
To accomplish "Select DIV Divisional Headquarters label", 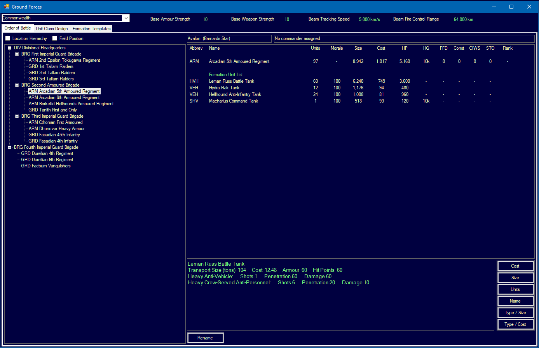I will 40,48.
